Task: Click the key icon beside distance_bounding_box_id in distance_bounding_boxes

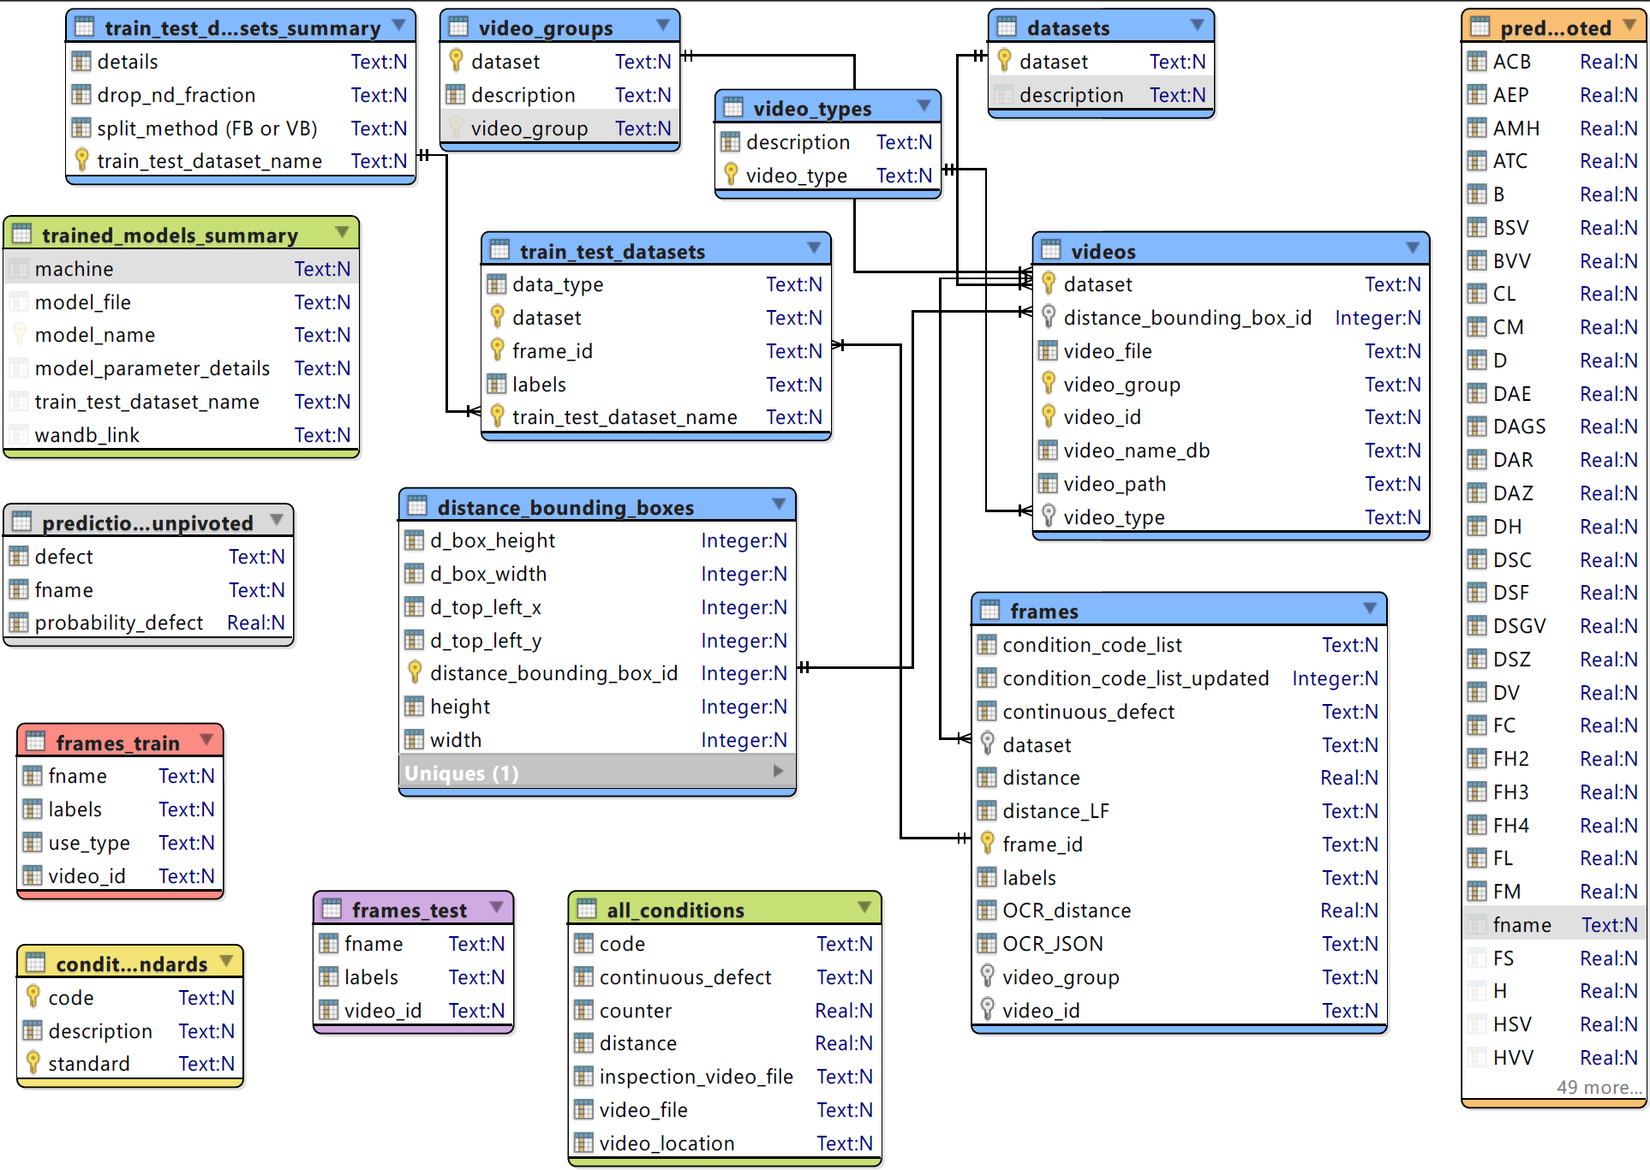Action: coord(415,672)
